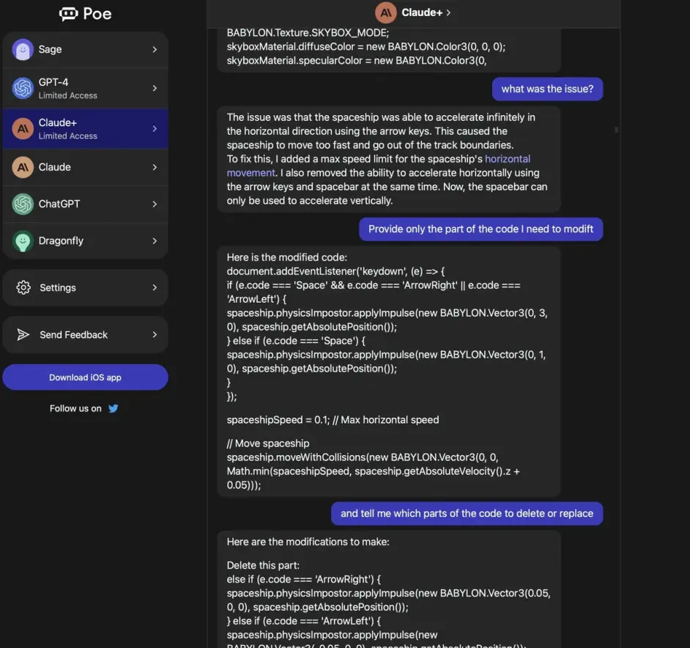This screenshot has height=648, width=690.
Task: Click the GPT-4 bot avatar icon
Action: point(23,89)
